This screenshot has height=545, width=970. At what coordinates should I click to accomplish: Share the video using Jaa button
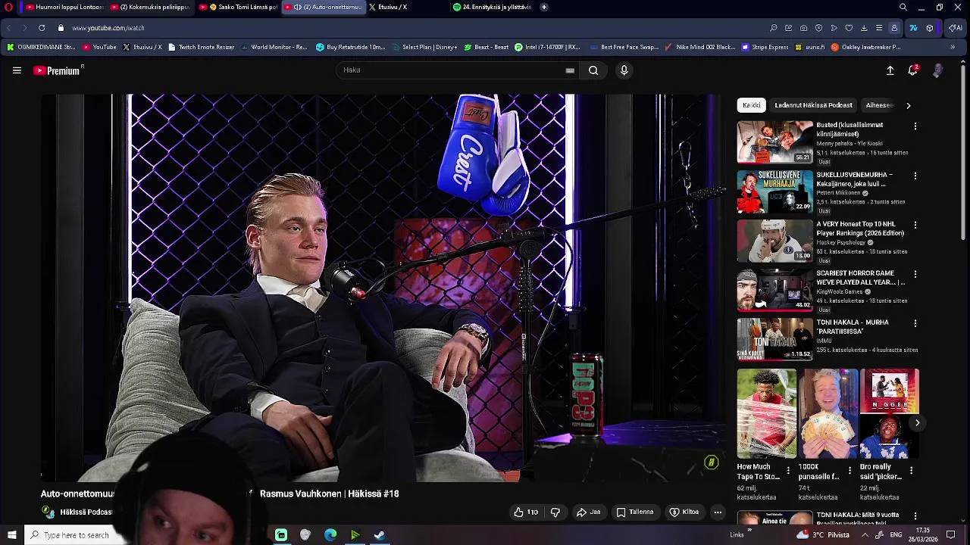(x=588, y=512)
